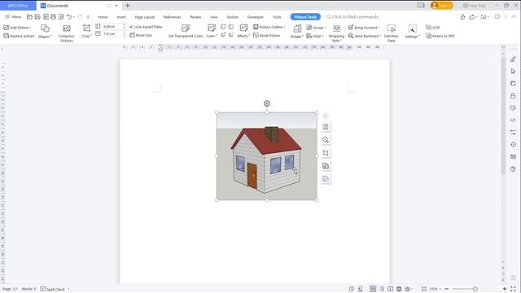Switch to the References tab
The height and width of the screenshot is (293, 521).
pyautogui.click(x=172, y=17)
